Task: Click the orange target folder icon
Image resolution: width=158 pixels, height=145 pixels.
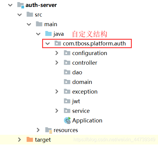Action: [x=30, y=140]
